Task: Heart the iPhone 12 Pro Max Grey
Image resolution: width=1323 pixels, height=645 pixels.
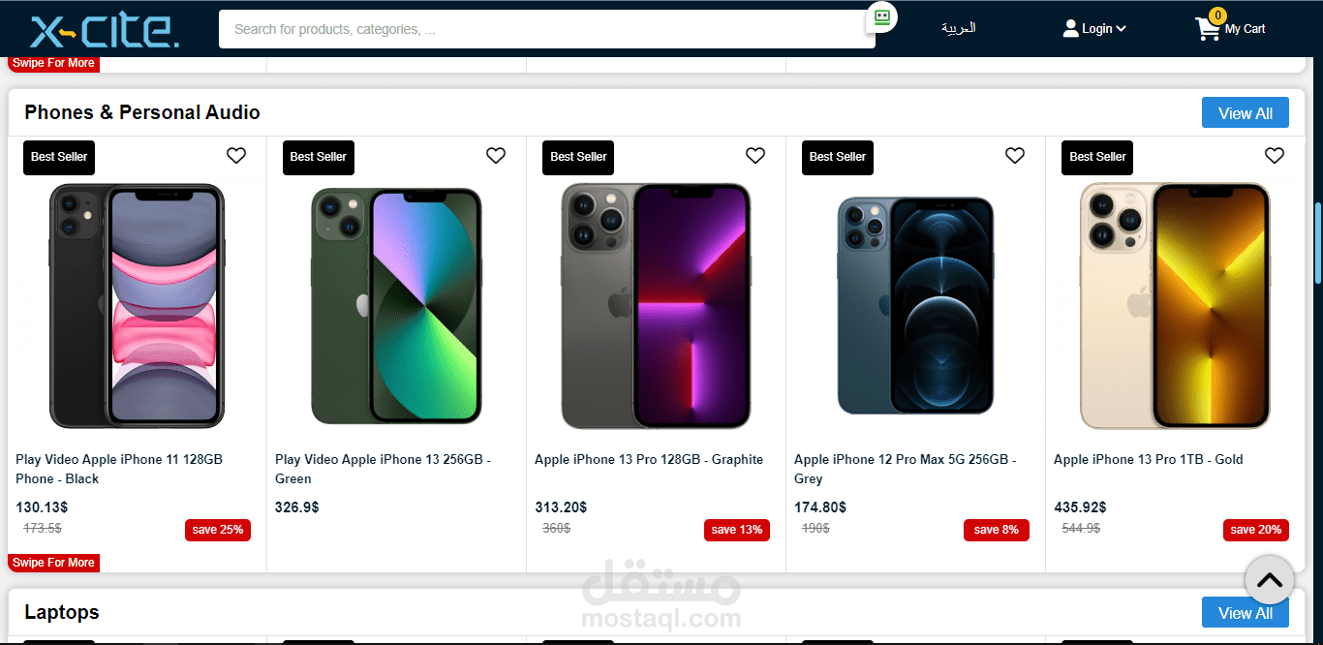Action: click(1015, 156)
